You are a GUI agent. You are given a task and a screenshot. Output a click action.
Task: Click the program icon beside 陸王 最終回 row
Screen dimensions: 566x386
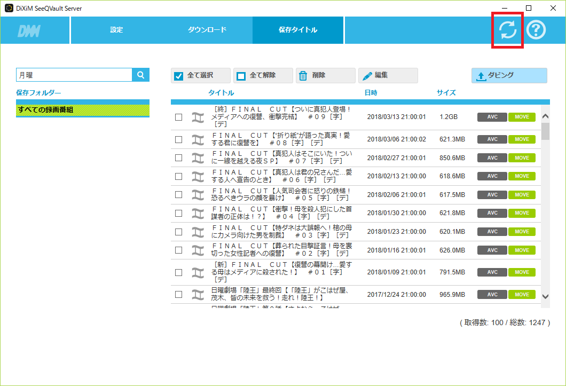click(x=198, y=294)
